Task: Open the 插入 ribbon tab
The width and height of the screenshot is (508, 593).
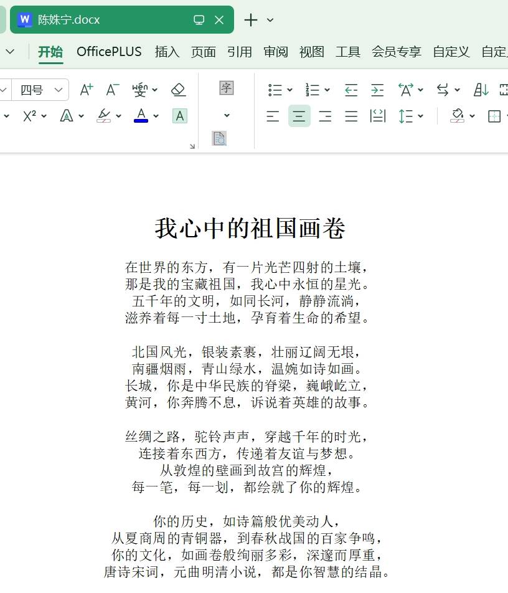Action: coord(167,52)
